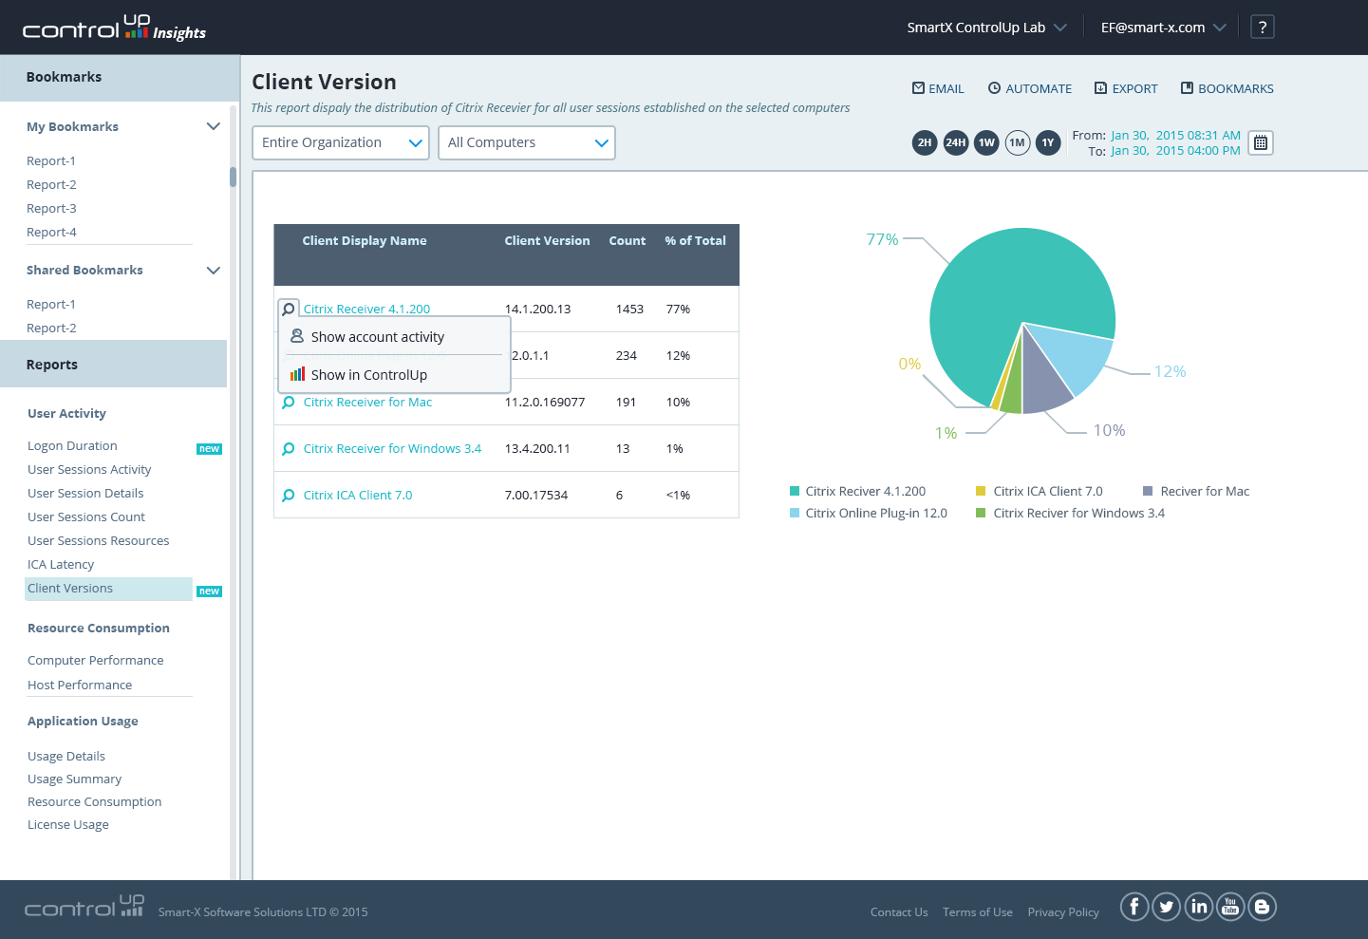The image size is (1368, 939).
Task: Open the help question mark
Action: click(x=1262, y=28)
